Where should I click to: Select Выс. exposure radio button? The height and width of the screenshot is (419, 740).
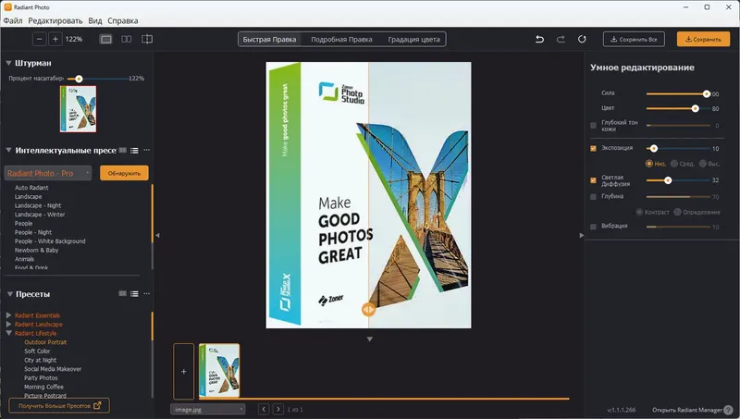pyautogui.click(x=703, y=164)
